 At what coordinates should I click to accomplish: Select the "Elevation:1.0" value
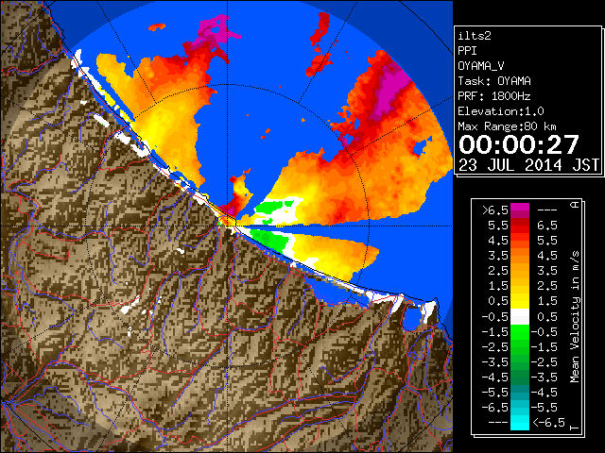point(501,111)
